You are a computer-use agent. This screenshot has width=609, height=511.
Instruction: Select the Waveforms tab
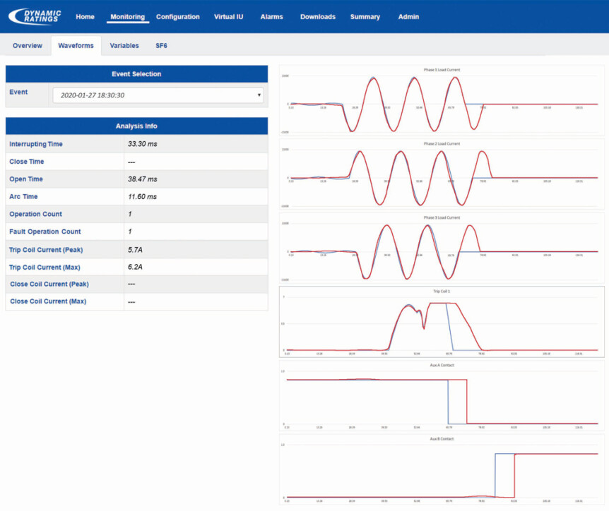coord(76,45)
